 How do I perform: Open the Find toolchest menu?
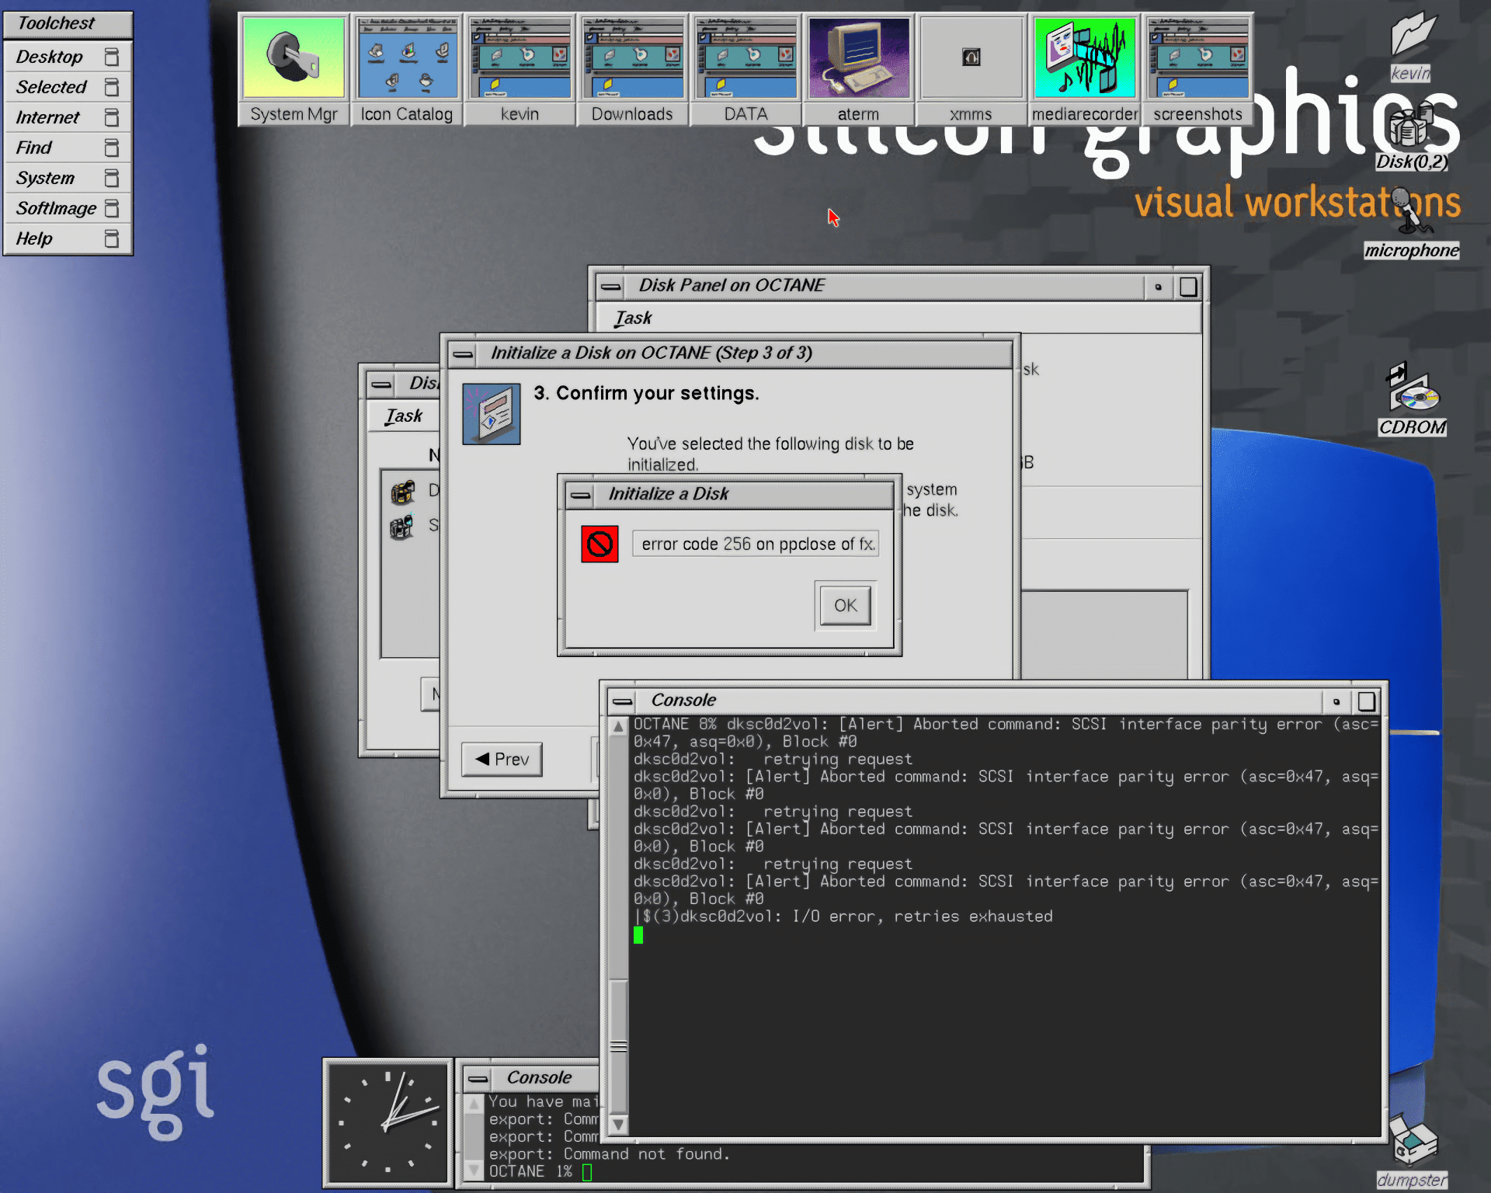tap(68, 148)
